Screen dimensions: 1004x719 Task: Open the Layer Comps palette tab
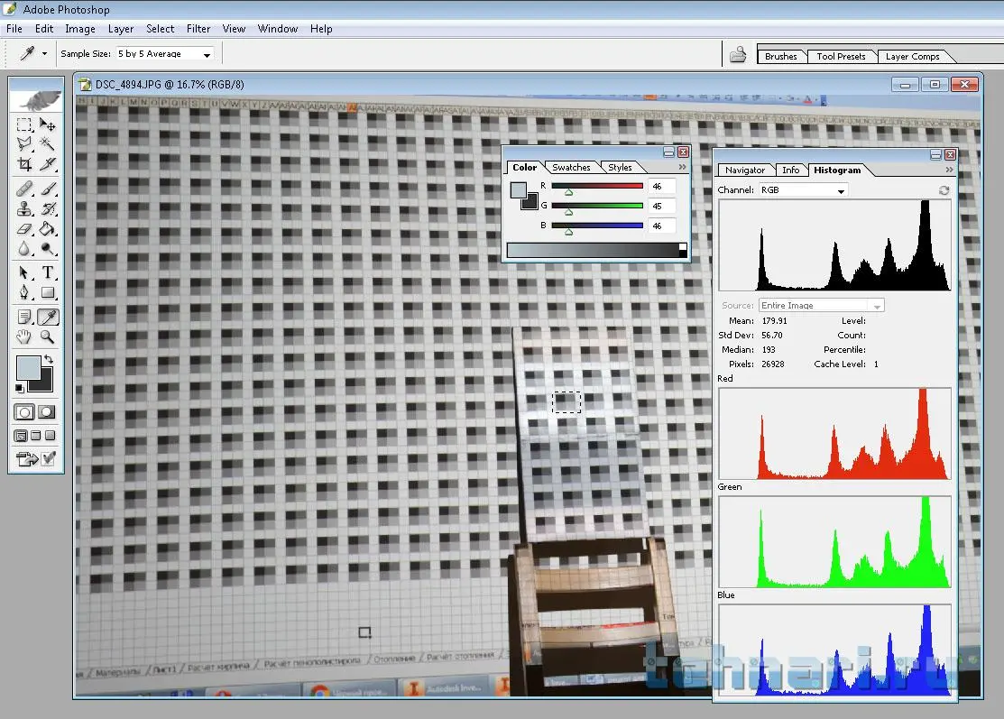[x=912, y=56]
